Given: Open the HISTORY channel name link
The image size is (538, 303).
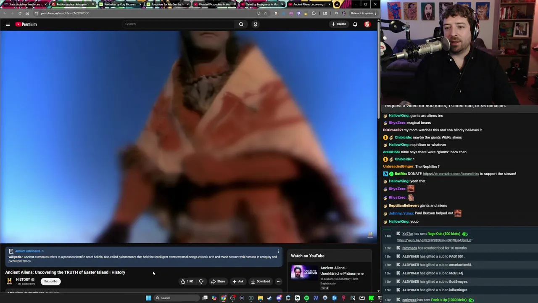Looking at the screenshot, I should click(x=23, y=279).
